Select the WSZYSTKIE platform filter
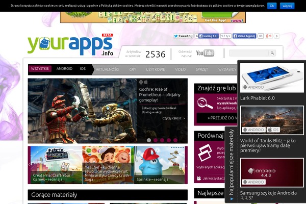306x204 pixels. (40, 69)
